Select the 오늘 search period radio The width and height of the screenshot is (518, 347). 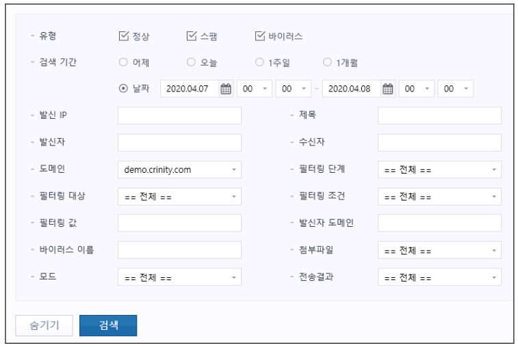pos(191,62)
